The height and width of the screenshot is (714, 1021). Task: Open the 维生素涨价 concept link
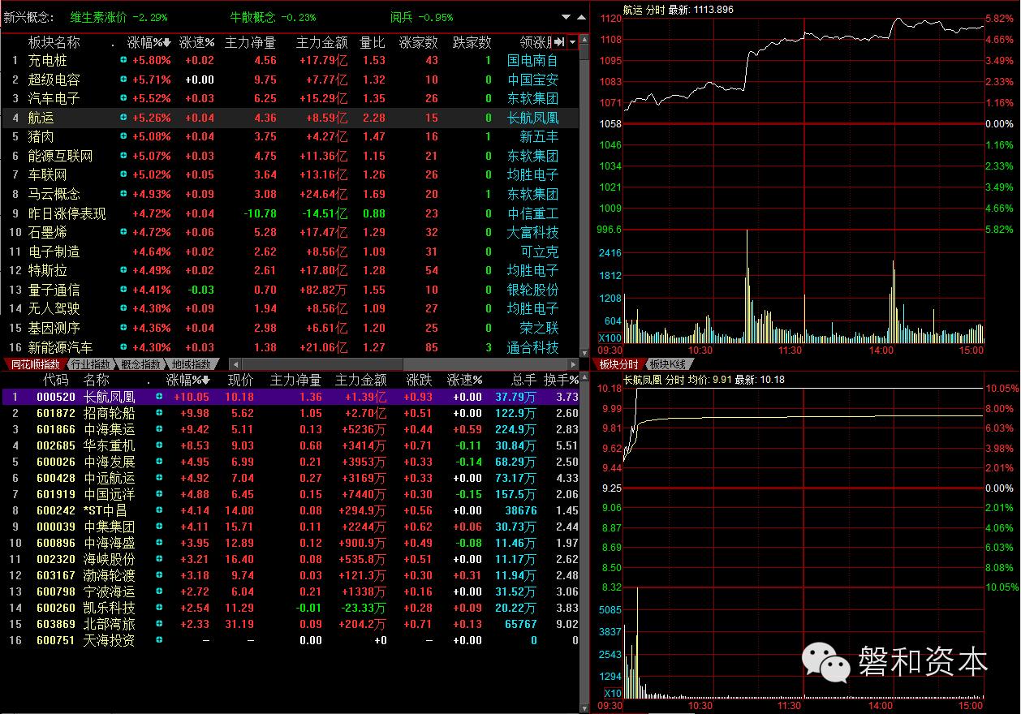coord(97,17)
